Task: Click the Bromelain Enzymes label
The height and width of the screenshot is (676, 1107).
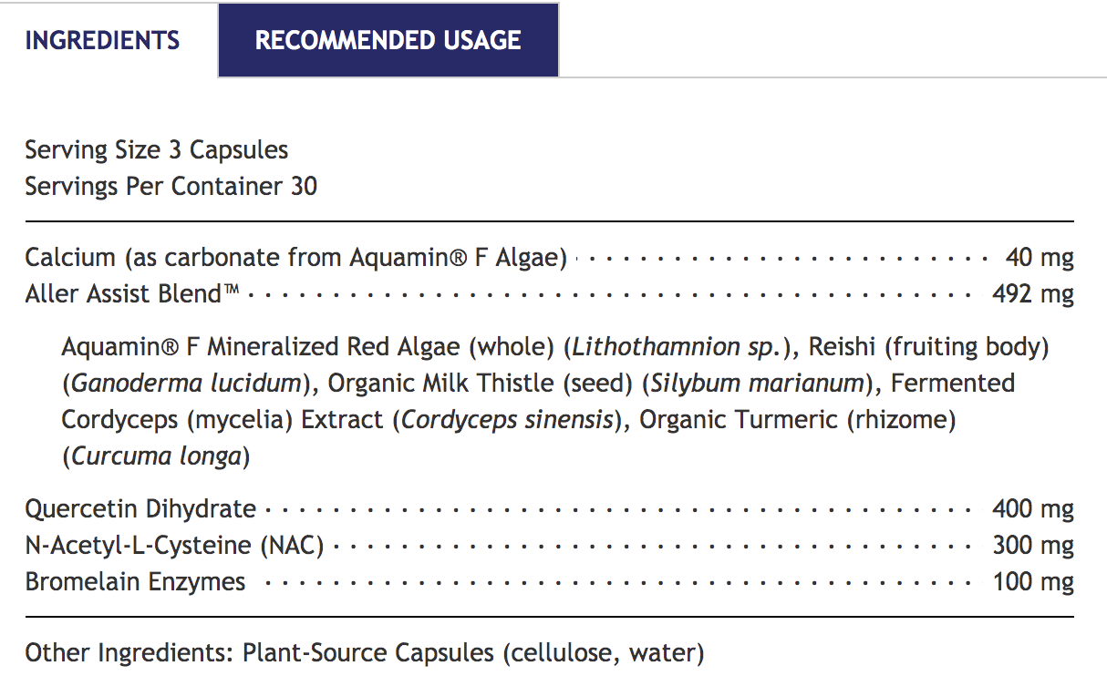Action: (135, 582)
